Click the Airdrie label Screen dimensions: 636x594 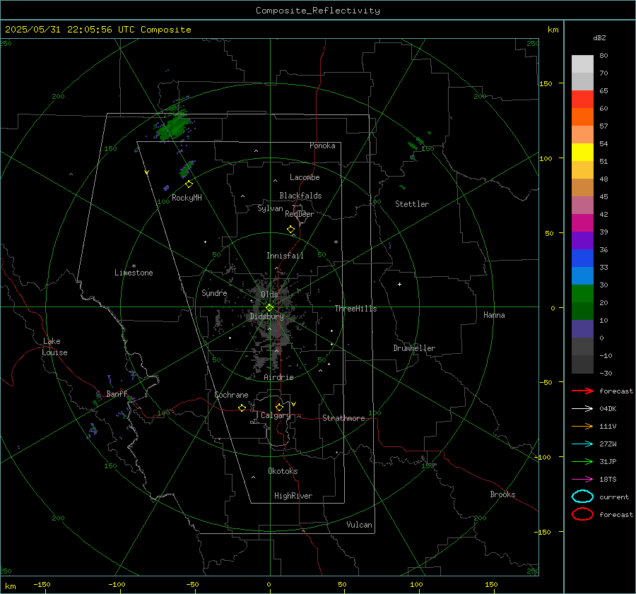click(278, 377)
